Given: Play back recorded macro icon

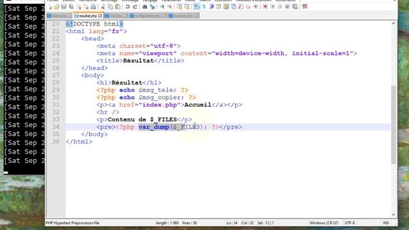Looking at the screenshot, I should [x=280, y=7].
